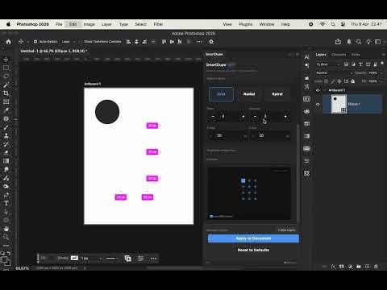Add layer style with fx icon
The image size is (387, 290).
point(333,267)
